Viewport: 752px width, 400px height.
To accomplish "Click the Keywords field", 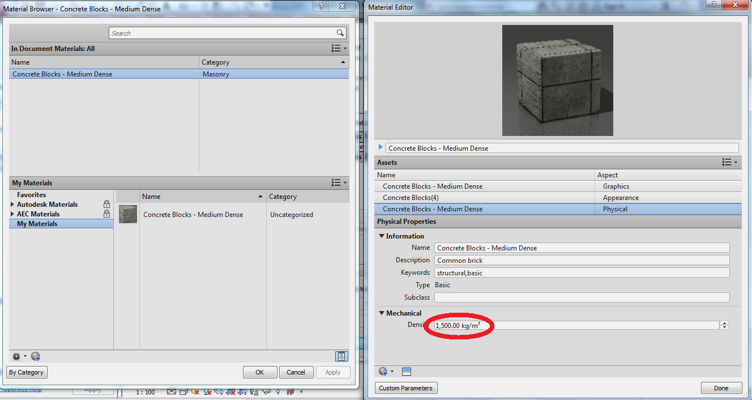I will click(582, 273).
